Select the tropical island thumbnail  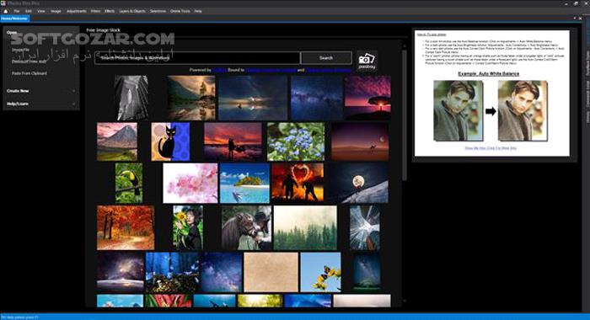(x=244, y=183)
